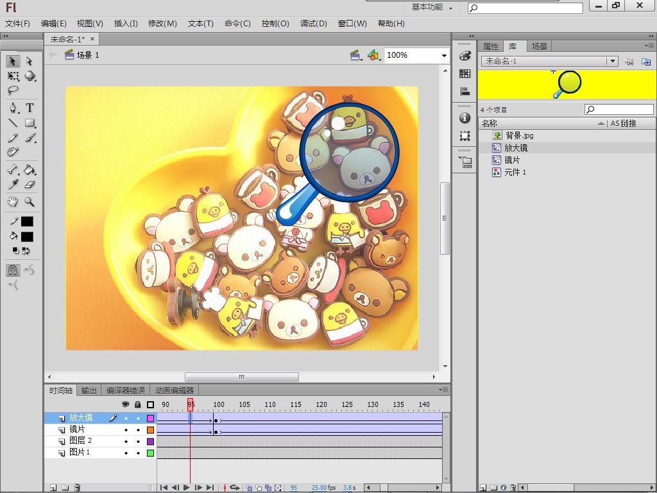Screen dimensions: 657x493
Task: Select the Pen tool
Action: (x=13, y=108)
